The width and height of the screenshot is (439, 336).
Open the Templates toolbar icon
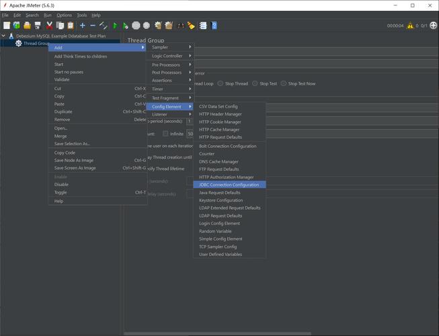(17, 26)
